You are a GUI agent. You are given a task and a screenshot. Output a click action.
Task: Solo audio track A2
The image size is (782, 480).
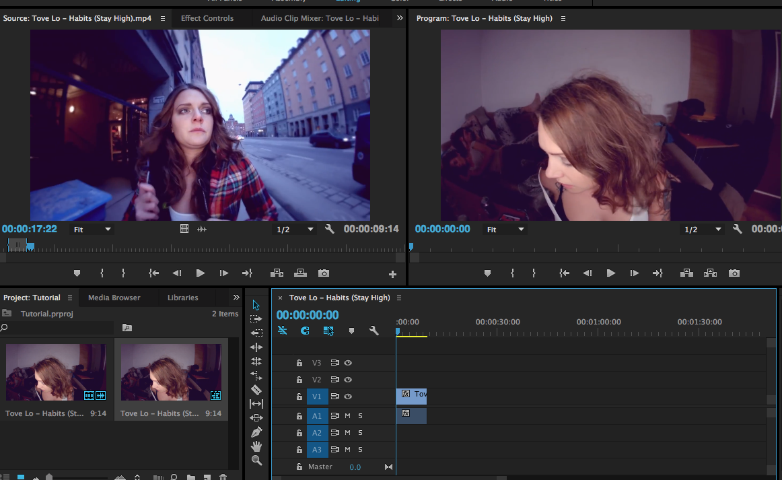[x=360, y=433]
